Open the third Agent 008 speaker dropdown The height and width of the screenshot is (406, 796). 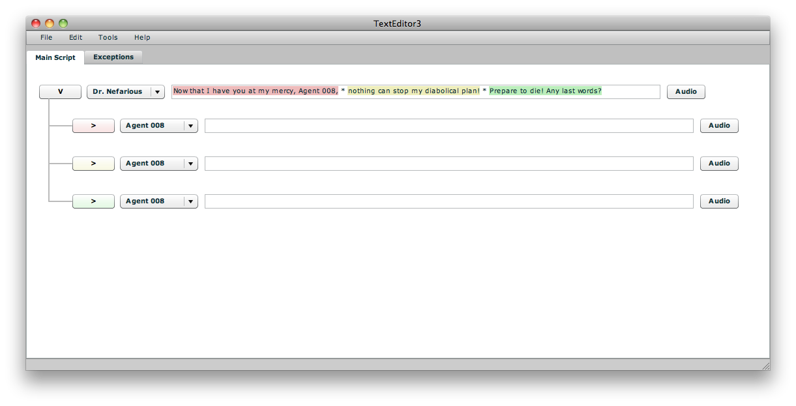[159, 201]
